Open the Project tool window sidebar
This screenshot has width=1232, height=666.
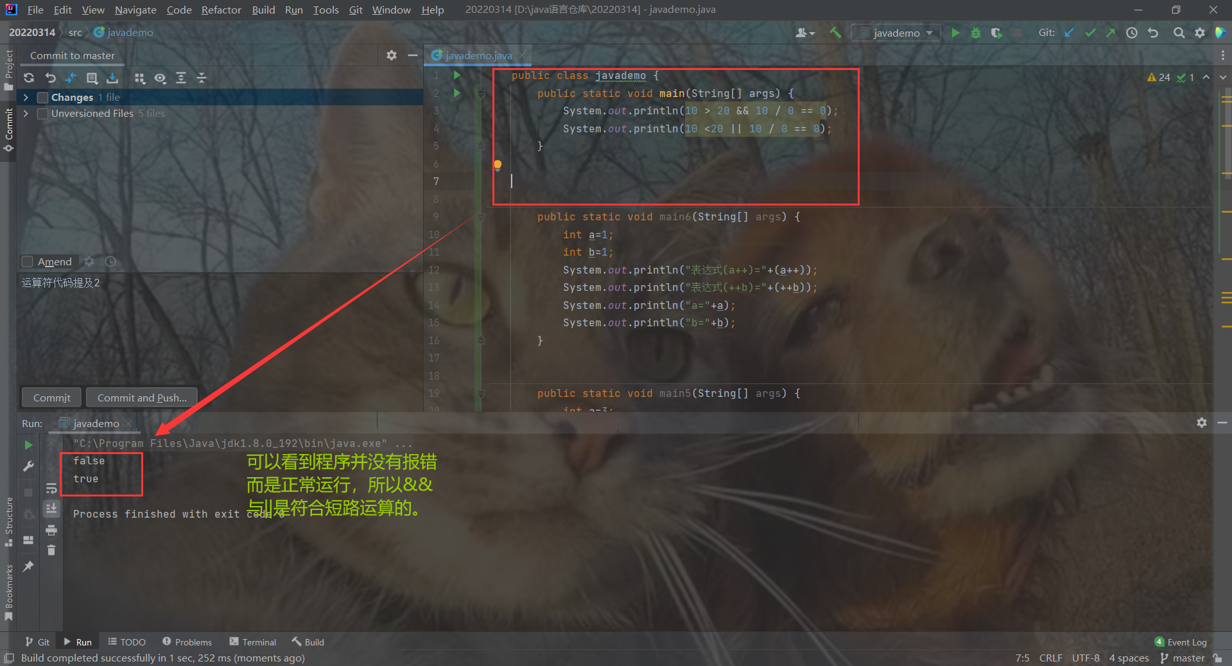click(9, 71)
